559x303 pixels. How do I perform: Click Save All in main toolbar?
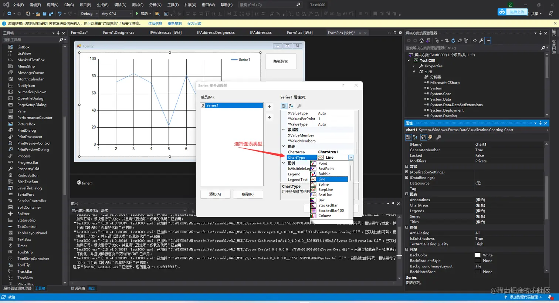(51, 14)
